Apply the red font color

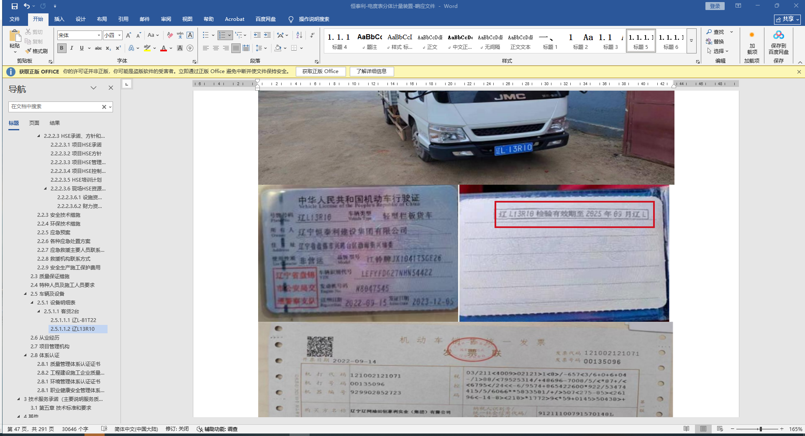[x=164, y=48]
